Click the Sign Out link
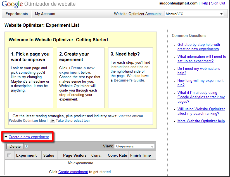The image size is (230, 177). (x=218, y=3)
